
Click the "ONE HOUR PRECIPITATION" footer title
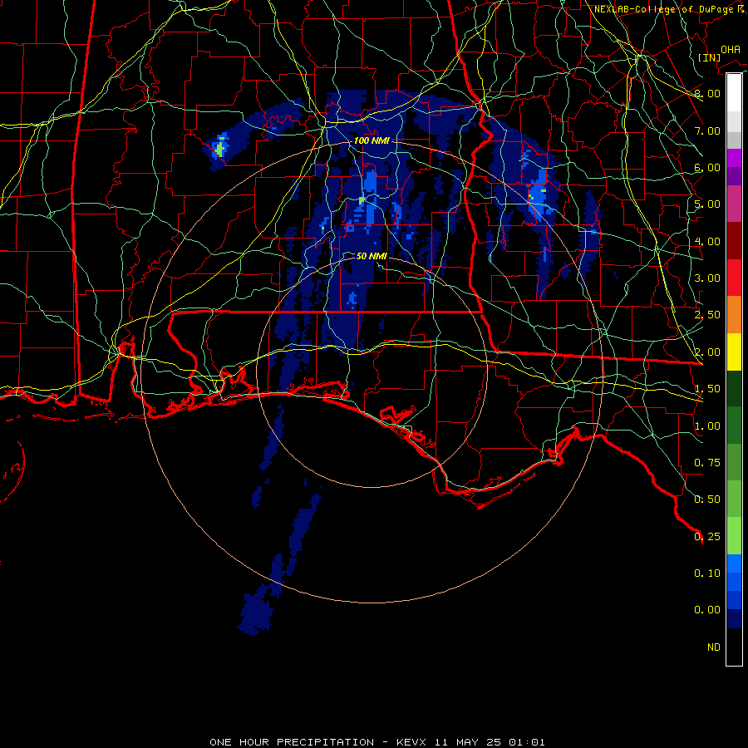tap(292, 742)
